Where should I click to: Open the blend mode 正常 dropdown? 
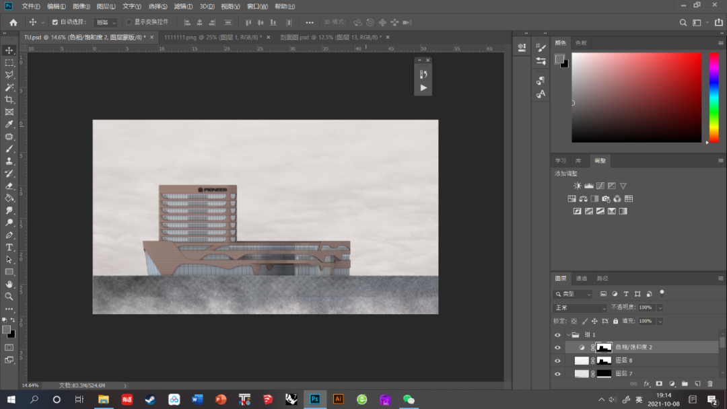tap(580, 307)
